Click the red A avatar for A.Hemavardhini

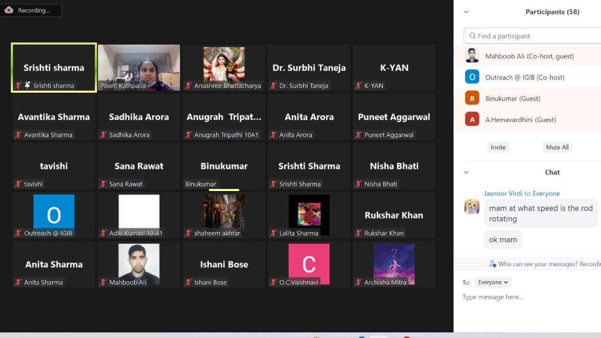[472, 119]
